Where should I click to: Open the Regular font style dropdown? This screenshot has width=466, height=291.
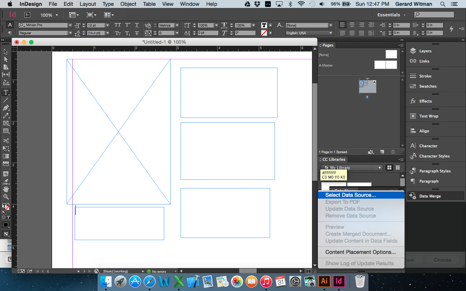(70, 33)
